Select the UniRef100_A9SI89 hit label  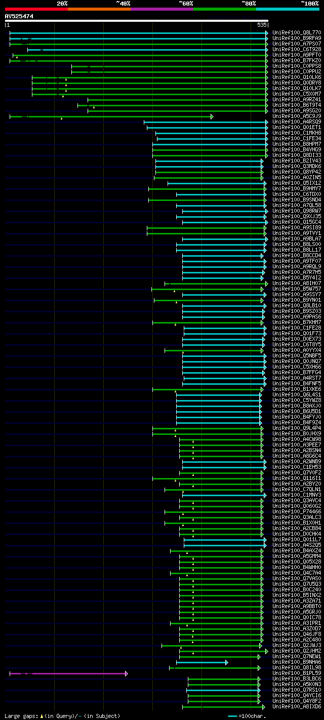297,228
